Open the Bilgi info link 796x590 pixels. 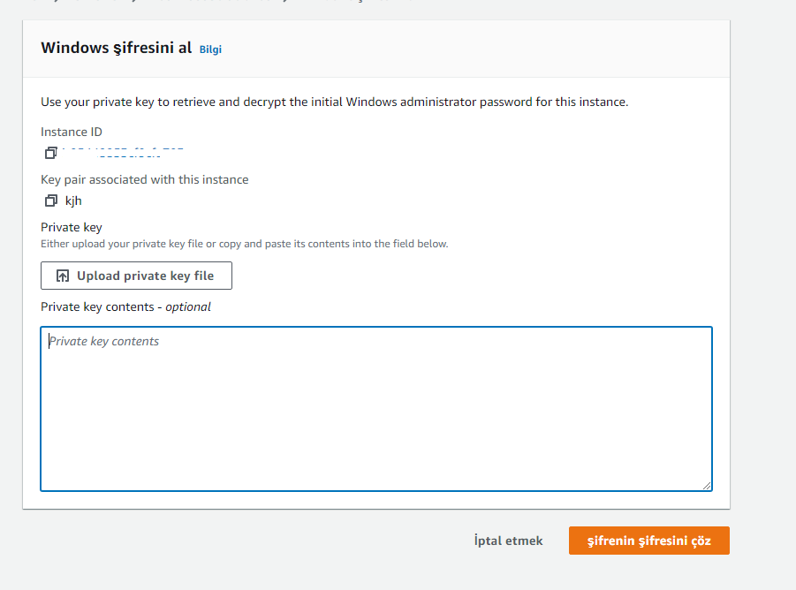click(210, 49)
